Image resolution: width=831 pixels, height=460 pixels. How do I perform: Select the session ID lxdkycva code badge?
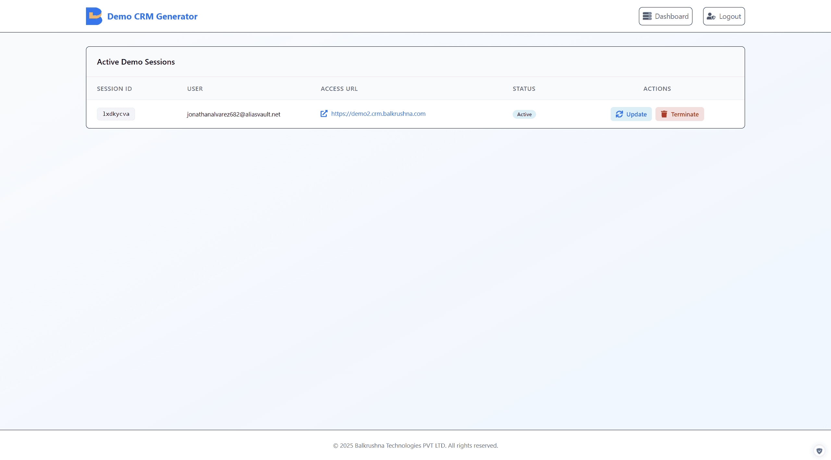[x=116, y=114]
